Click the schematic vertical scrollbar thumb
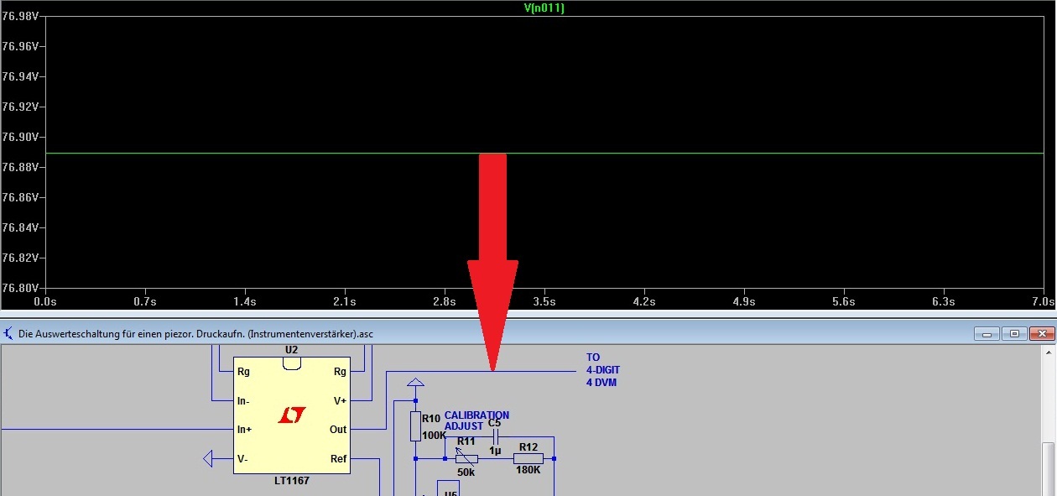The height and width of the screenshot is (496, 1057). (x=1049, y=468)
